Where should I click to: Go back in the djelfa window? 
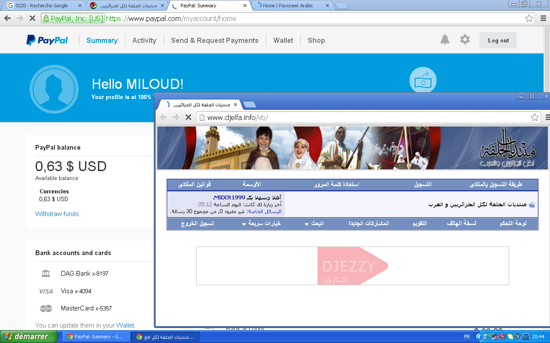click(163, 117)
